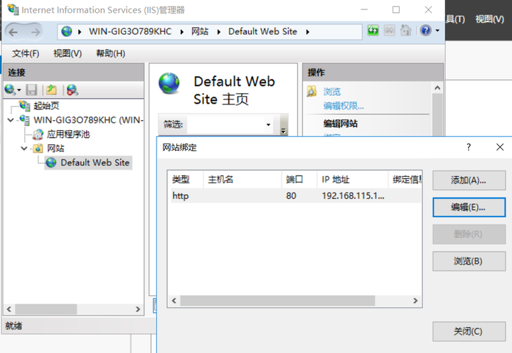Click the ? help button in 网站绑定 dialog
Image resolution: width=512 pixels, height=353 pixels.
point(469,147)
